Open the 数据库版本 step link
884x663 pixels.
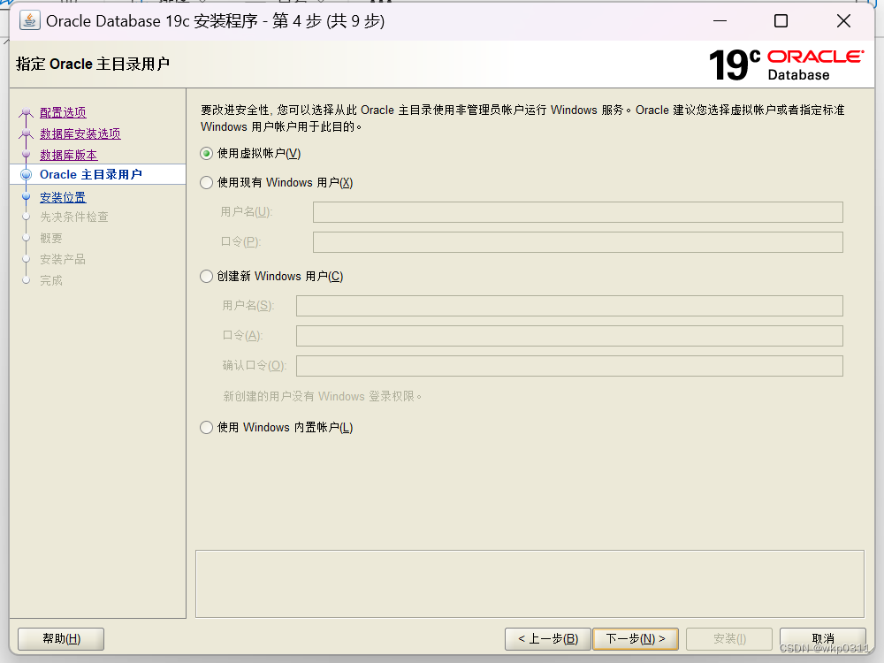coord(68,154)
